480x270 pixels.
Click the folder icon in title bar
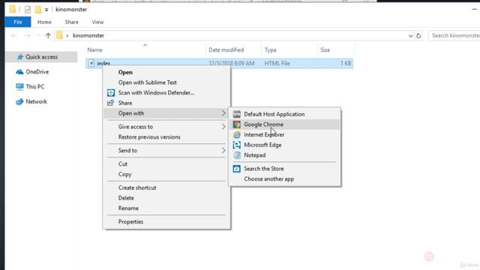point(12,9)
